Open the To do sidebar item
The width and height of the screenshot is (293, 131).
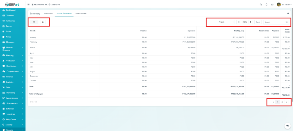click(x=13, y=31)
